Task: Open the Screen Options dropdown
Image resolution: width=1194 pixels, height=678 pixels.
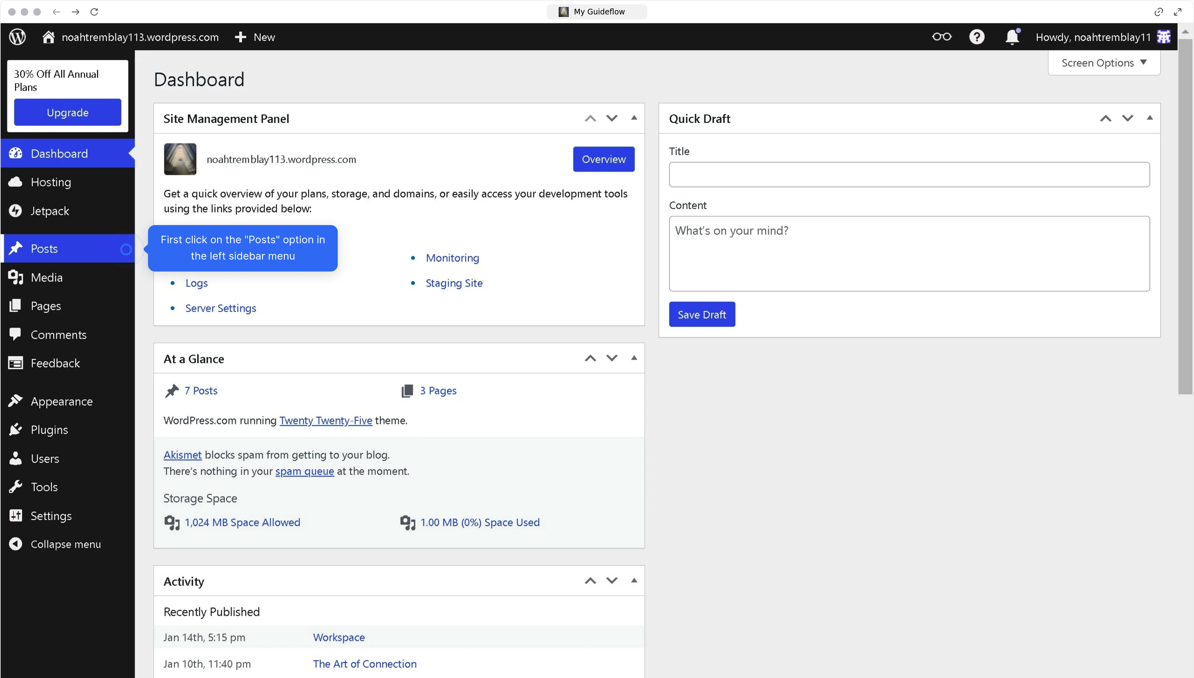Action: (1104, 62)
